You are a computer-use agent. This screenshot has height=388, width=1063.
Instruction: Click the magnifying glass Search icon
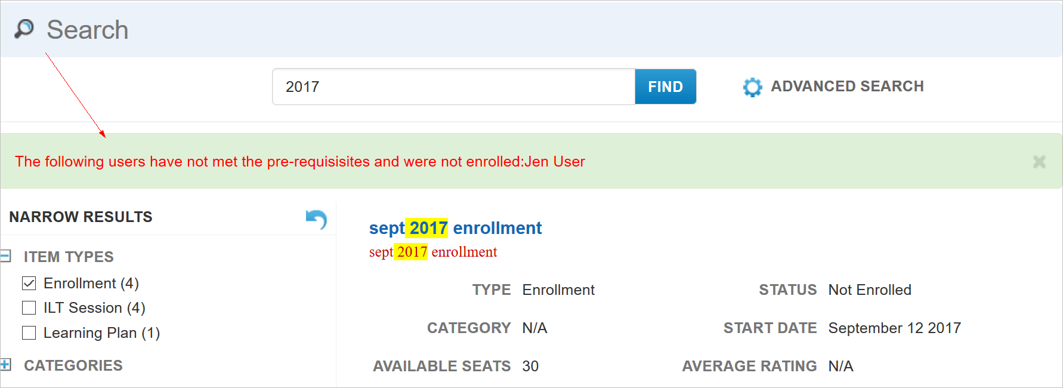pyautogui.click(x=24, y=29)
